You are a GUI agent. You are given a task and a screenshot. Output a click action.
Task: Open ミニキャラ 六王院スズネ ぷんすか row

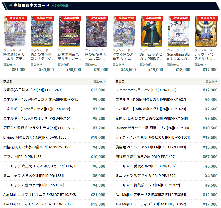54,166
